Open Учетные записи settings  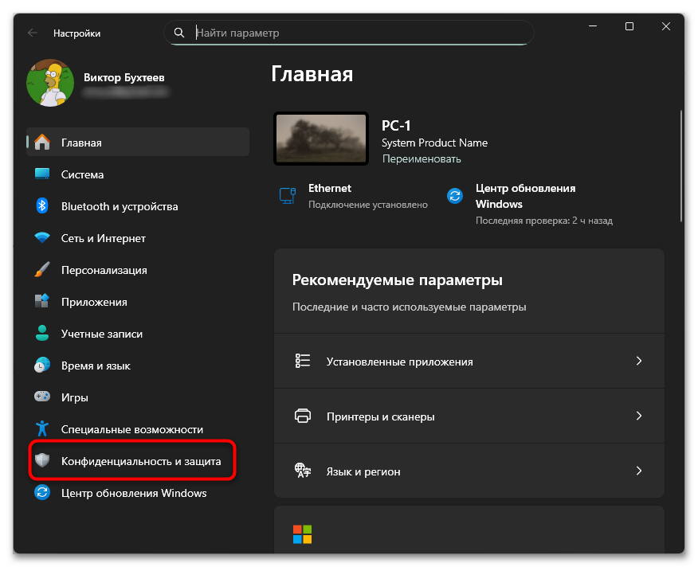[138, 334]
